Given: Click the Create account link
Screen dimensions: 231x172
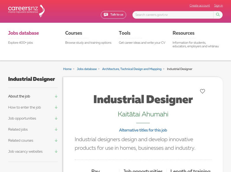Looking at the screenshot, I should tap(199, 5).
